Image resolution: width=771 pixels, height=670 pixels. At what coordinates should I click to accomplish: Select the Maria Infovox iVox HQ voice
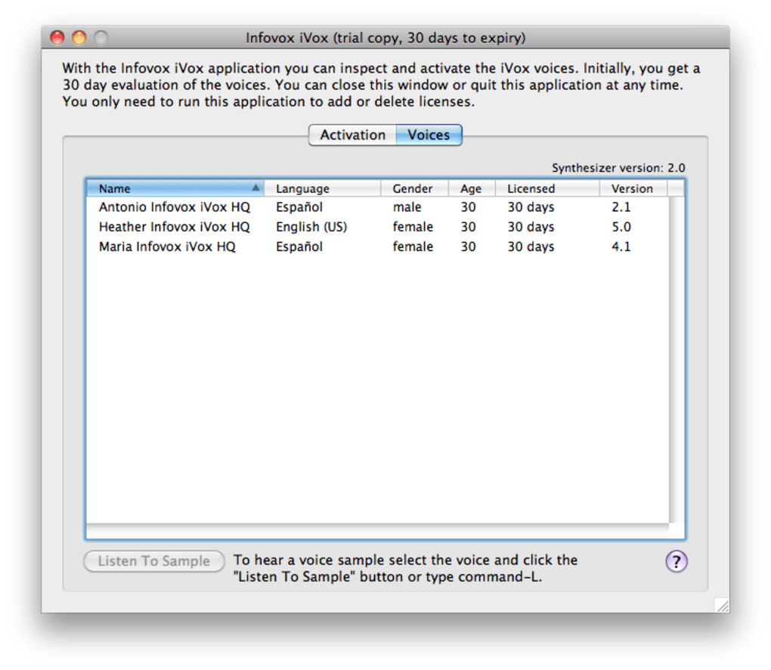(x=378, y=247)
